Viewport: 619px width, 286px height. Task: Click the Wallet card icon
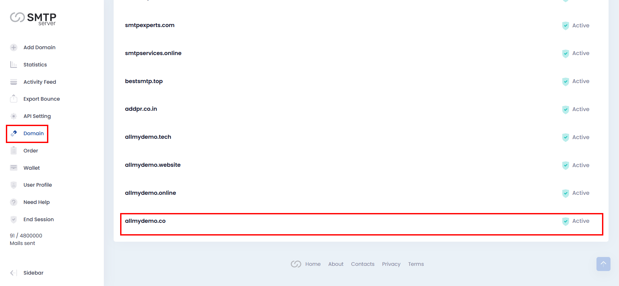click(13, 168)
